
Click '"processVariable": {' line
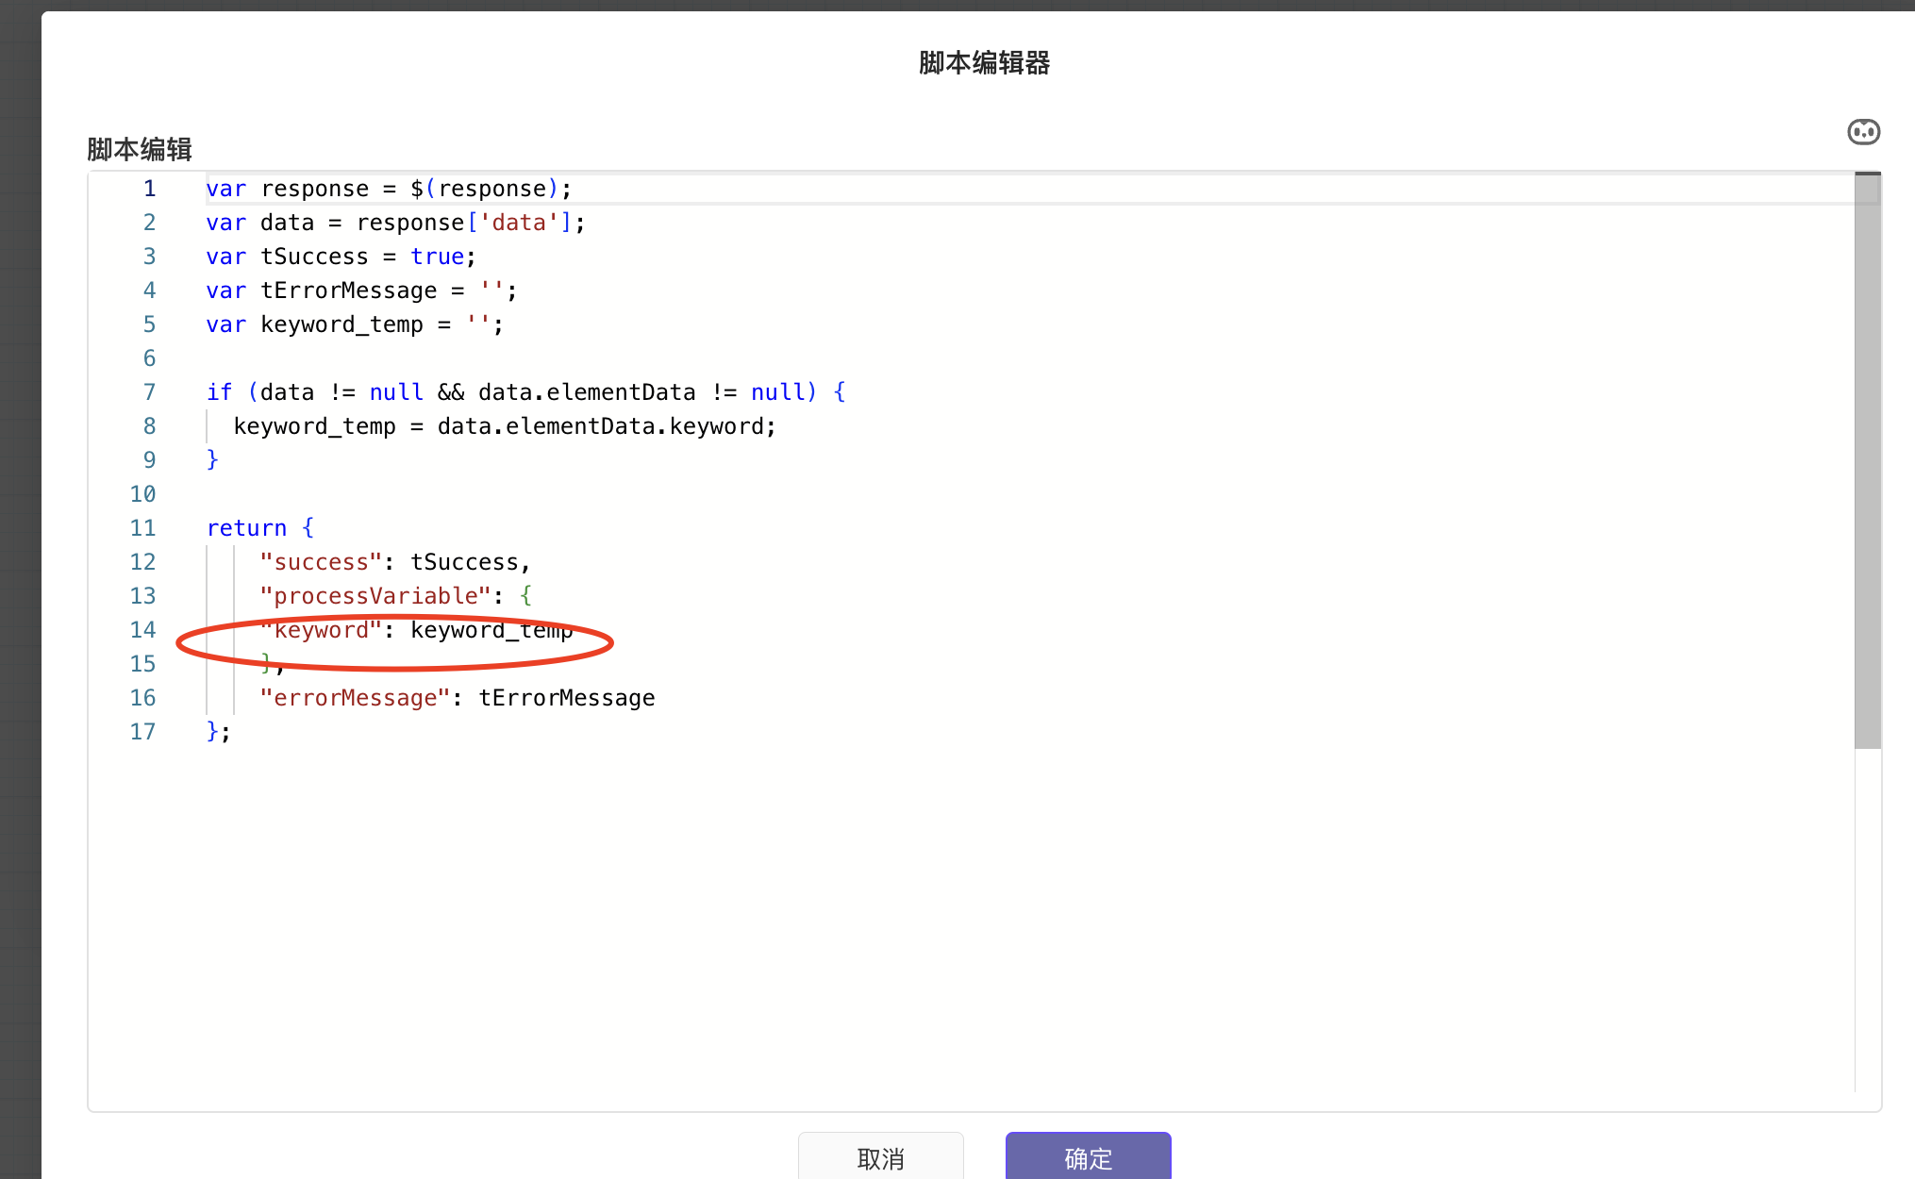point(396,596)
